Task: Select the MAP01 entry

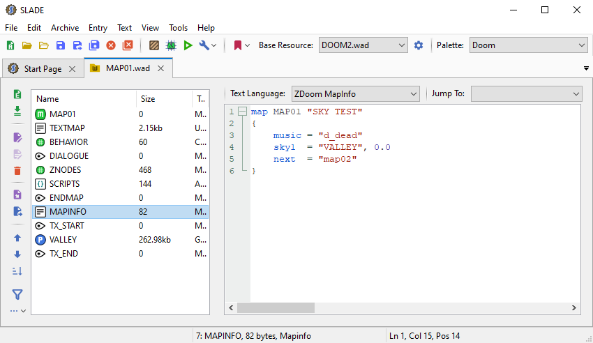Action: click(x=120, y=114)
